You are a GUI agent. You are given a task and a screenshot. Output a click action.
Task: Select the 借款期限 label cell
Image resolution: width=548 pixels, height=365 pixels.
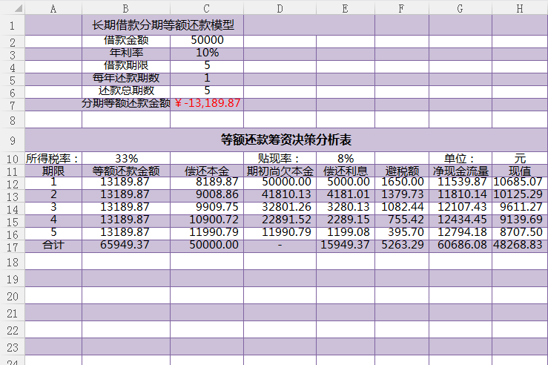click(126, 65)
